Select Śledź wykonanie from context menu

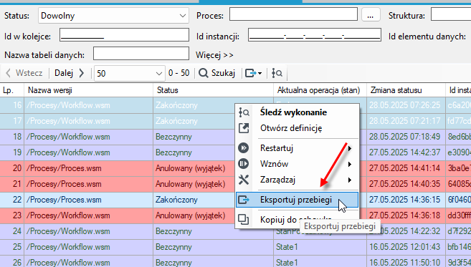click(293, 112)
